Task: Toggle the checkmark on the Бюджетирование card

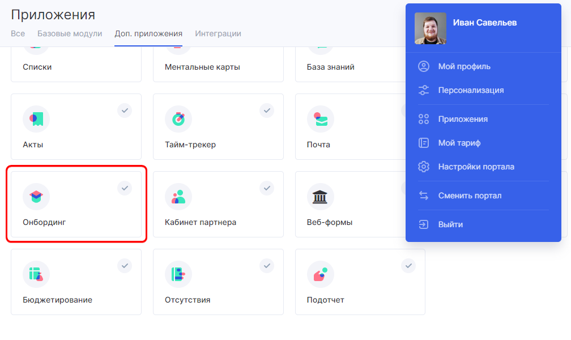Action: click(x=125, y=266)
